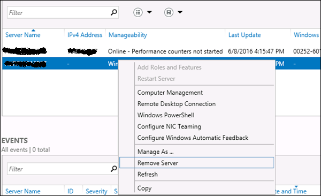Screen dimensions: 321x196
Task: Click the list view criteria icon
Action: pyautogui.click(x=138, y=12)
